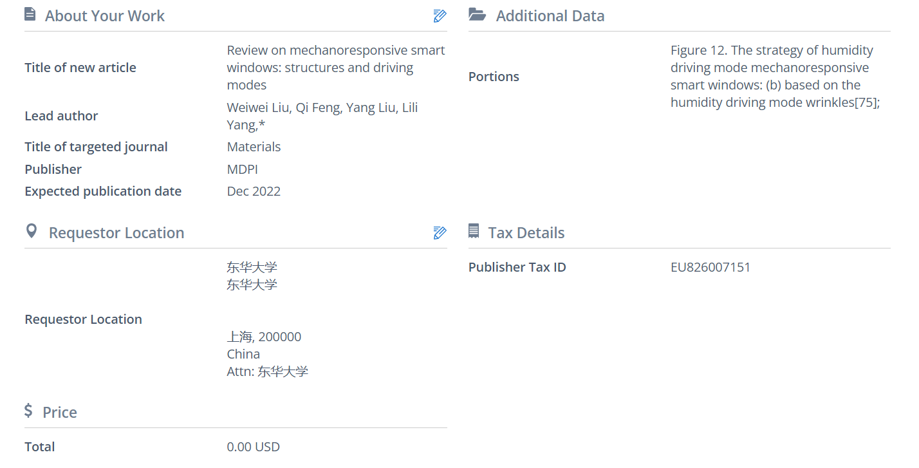Viewport: 919px width, 468px height.
Task: Click the lead author names starting with Weiwei Liu
Action: (x=322, y=117)
